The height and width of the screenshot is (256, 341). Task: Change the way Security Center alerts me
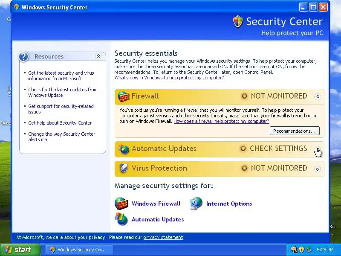[62, 137]
